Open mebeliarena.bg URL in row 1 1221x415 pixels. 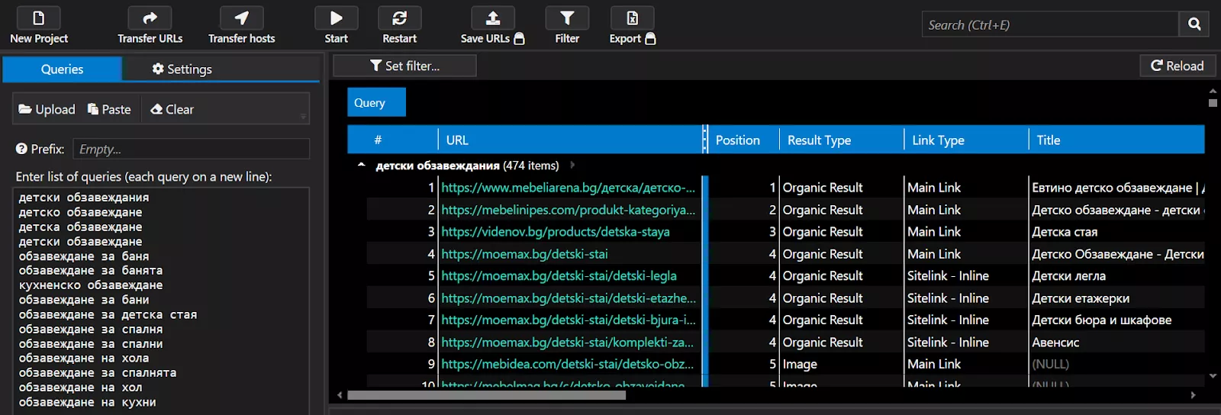point(568,188)
